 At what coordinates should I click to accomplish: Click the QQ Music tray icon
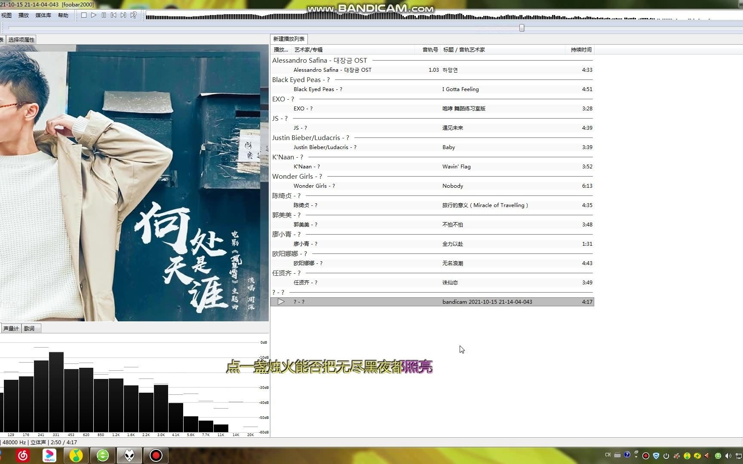point(687,456)
